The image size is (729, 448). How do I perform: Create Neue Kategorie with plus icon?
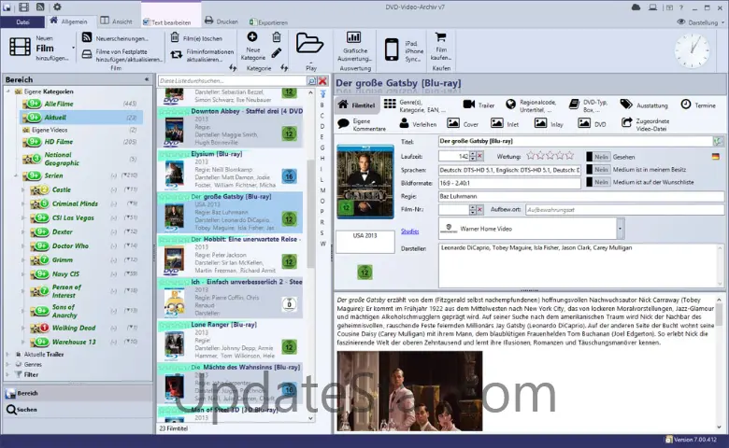(252, 37)
